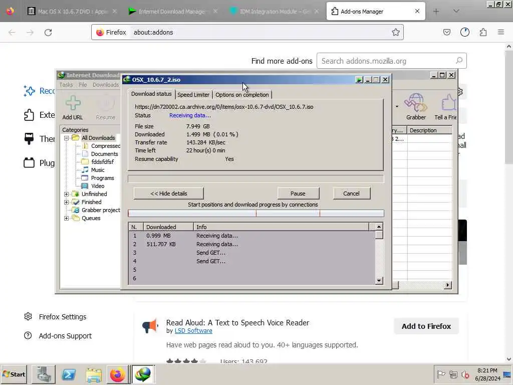Open Recommendations section in Add-ons sidebar
The height and width of the screenshot is (385, 513).
click(39, 91)
